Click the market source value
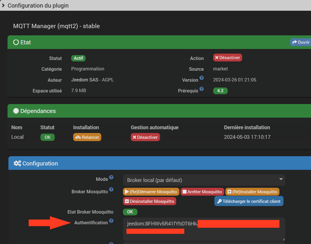Viewport: 311px width, 244px height. [220, 69]
